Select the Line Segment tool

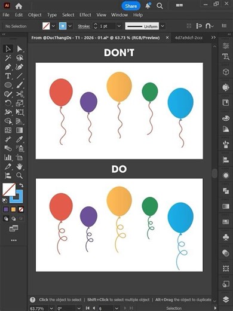pos(19,76)
